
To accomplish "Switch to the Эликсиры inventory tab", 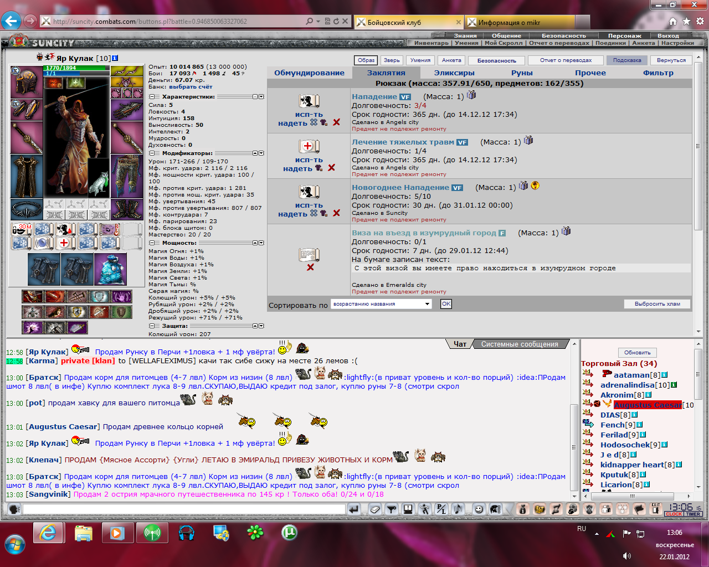I will click(454, 73).
